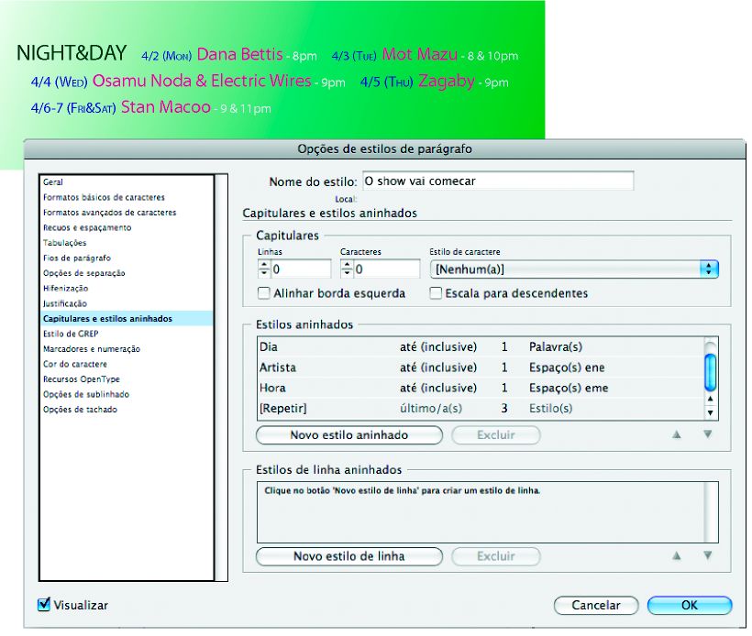Click até (inclusive) in the Hora row
The width and height of the screenshot is (752, 636).
click(438, 388)
